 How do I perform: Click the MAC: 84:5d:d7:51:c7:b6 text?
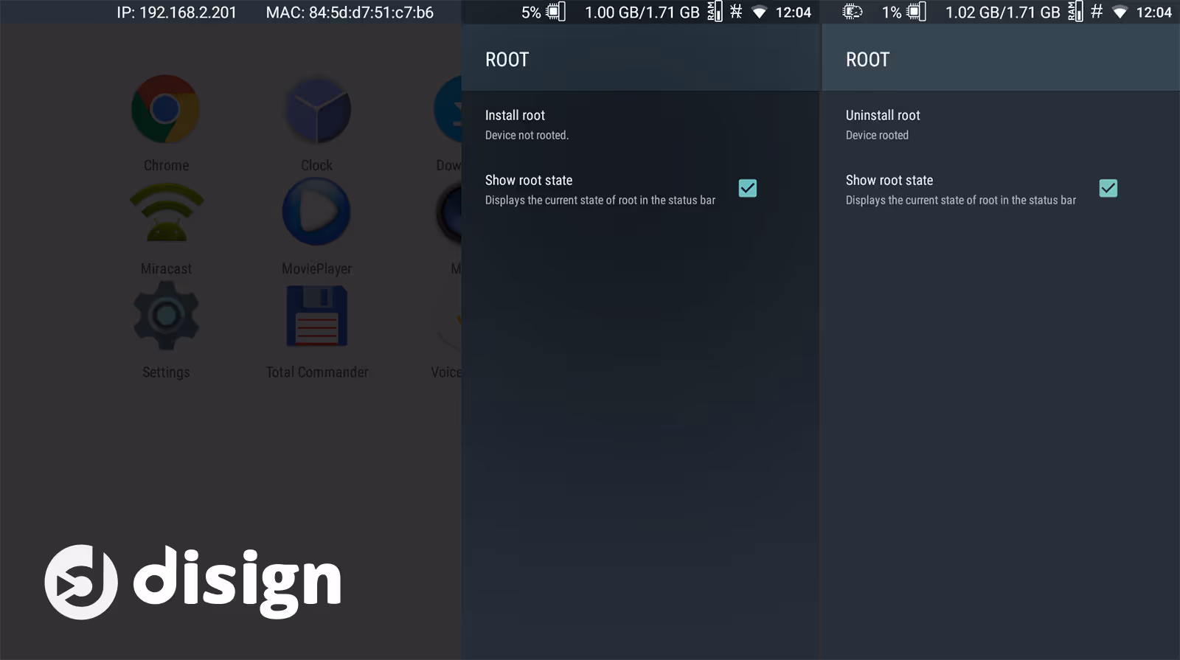tap(350, 13)
